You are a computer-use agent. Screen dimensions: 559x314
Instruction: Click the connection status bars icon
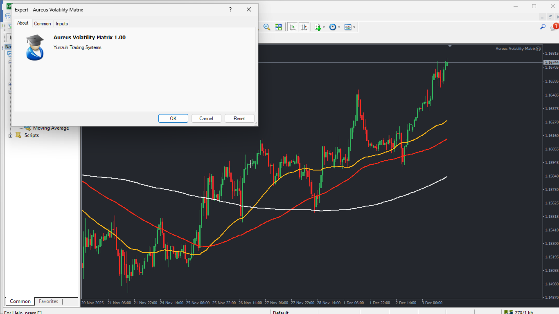[508, 313]
